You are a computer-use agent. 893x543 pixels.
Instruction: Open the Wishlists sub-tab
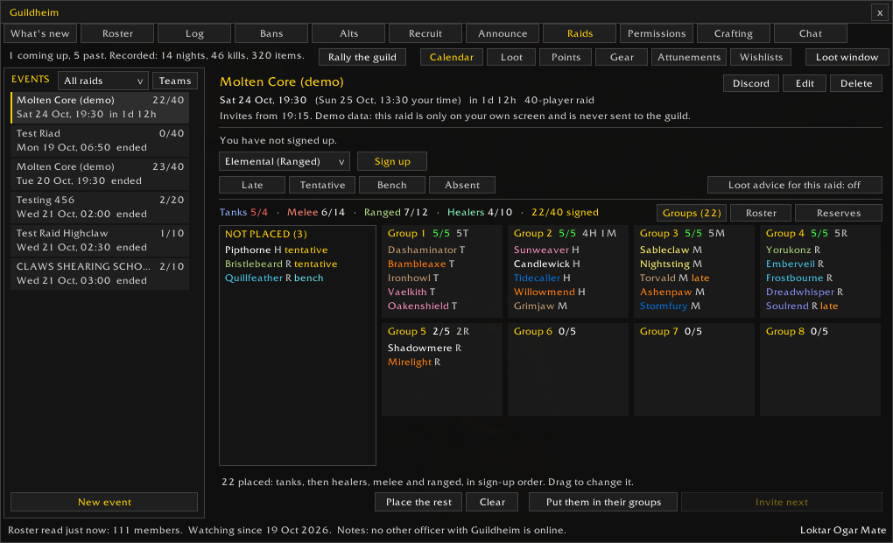[x=761, y=57]
